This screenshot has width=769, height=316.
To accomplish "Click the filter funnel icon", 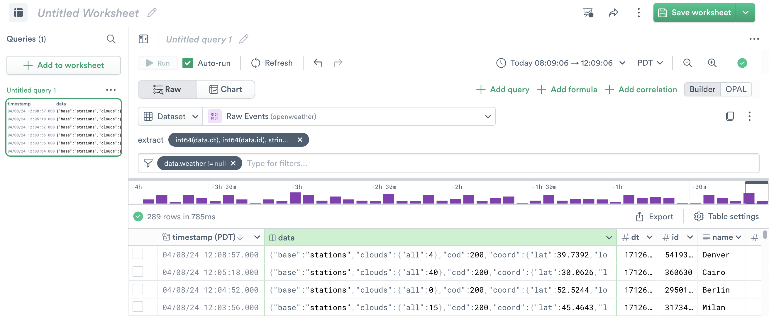I will coord(148,163).
